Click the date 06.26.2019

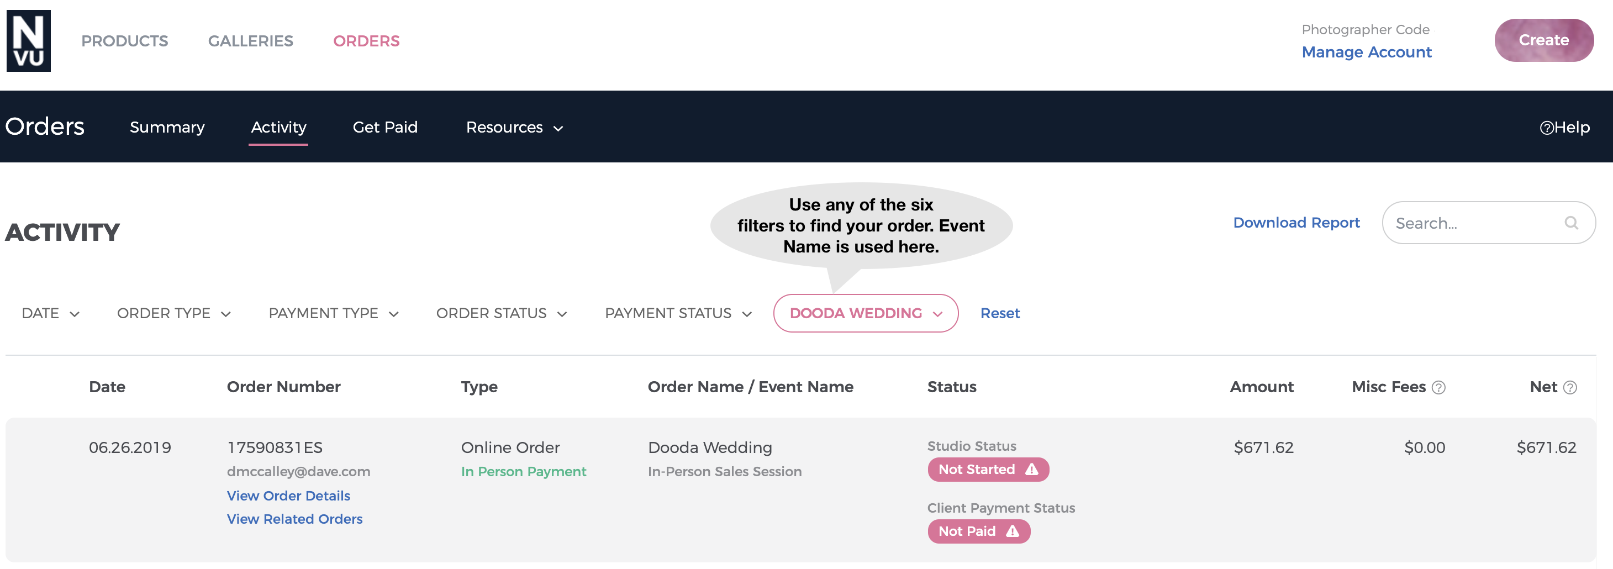coord(130,447)
